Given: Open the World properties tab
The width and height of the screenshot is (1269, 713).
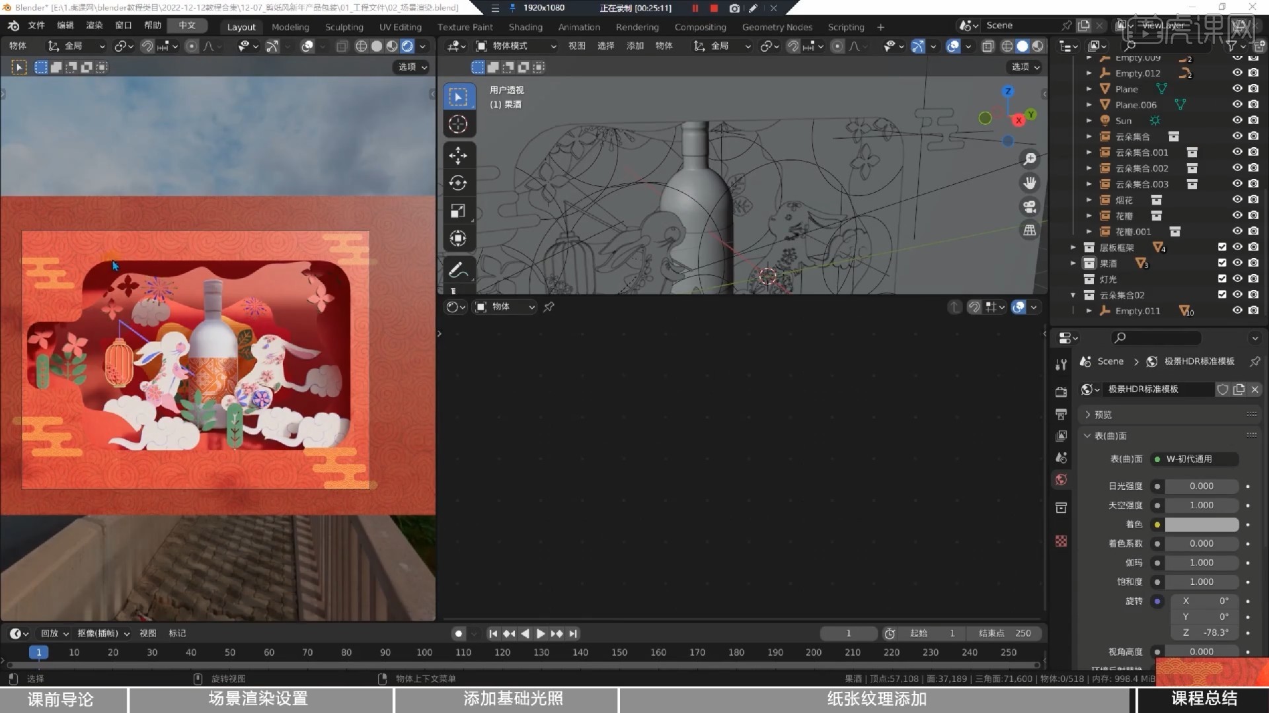Looking at the screenshot, I should pyautogui.click(x=1061, y=480).
